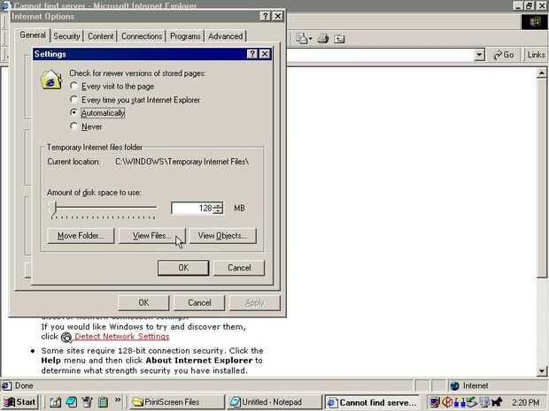Switch to the Security tab

[x=66, y=36]
